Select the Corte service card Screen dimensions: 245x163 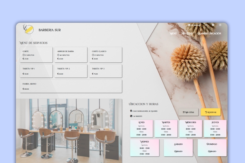tap(36, 55)
